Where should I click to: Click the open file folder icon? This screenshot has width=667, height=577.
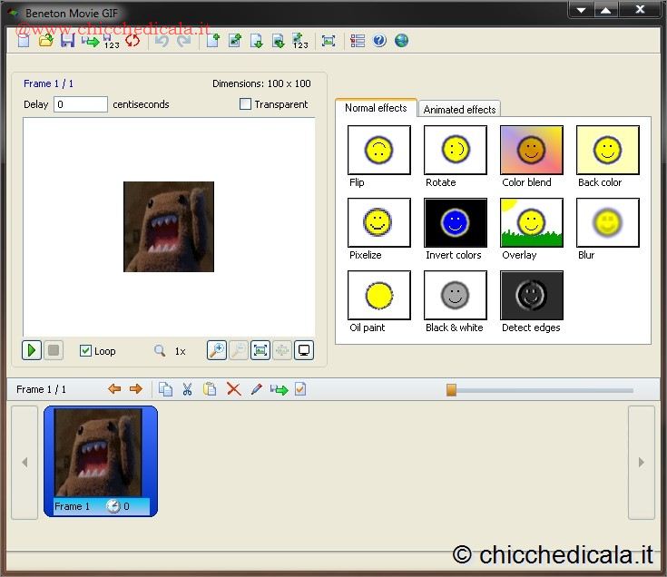[x=45, y=41]
